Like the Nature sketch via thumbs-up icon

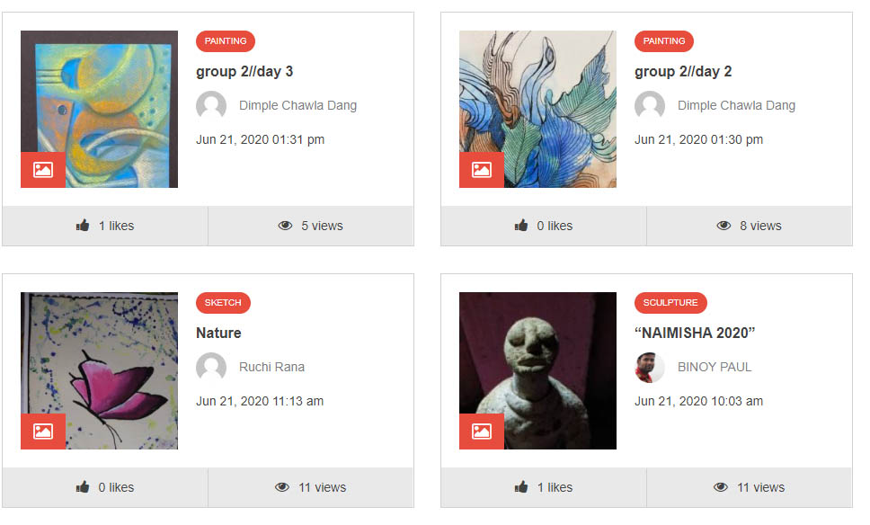[x=83, y=487]
